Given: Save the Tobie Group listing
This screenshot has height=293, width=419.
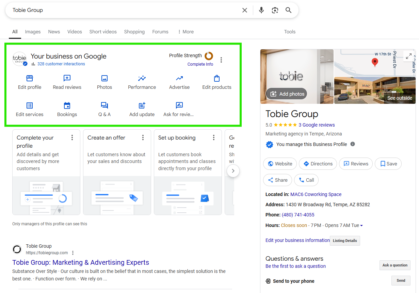Looking at the screenshot, I should point(388,164).
